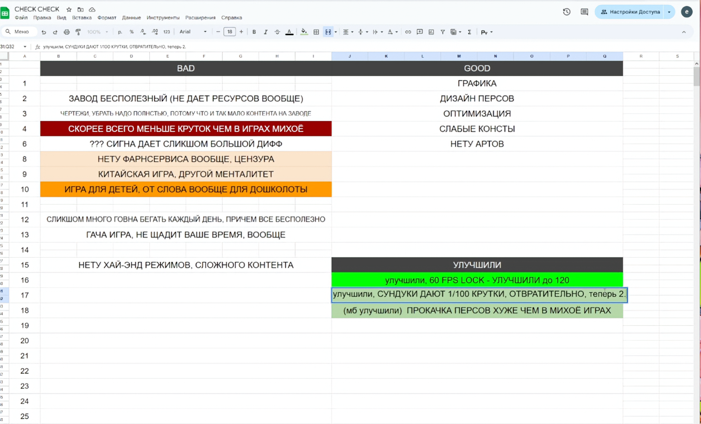Viewport: 701px width, 424px height.
Task: Expand the zoom 100% dropdown
Action: coord(98,32)
